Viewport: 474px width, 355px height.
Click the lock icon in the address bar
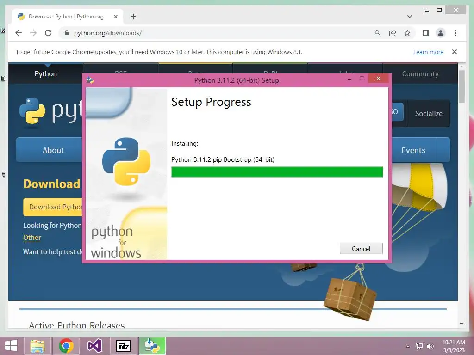pyautogui.click(x=67, y=33)
